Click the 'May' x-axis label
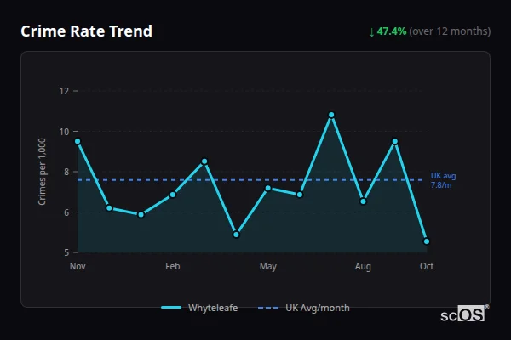Screen dimensions: 511x340 (x=268, y=266)
